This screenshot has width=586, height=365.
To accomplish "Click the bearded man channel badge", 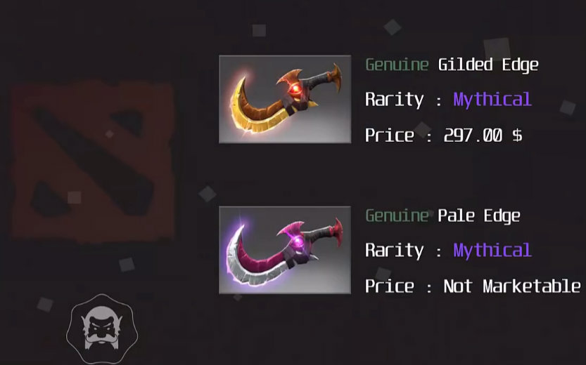I will tap(102, 329).
